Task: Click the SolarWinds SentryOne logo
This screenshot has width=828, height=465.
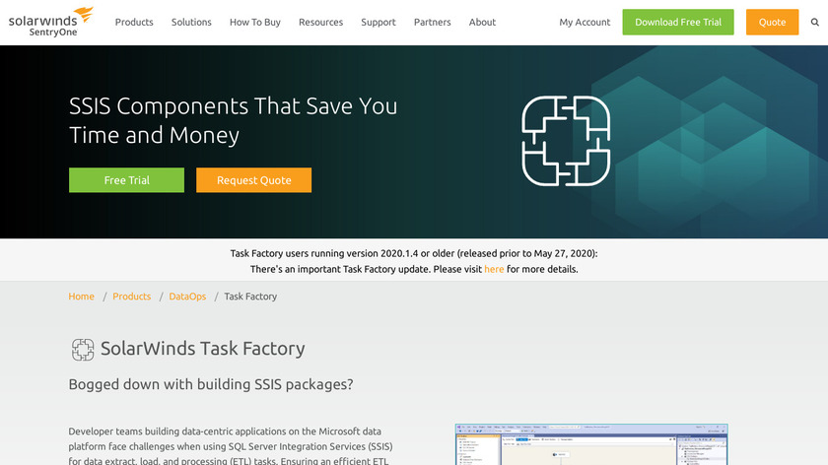Action: 50,22
